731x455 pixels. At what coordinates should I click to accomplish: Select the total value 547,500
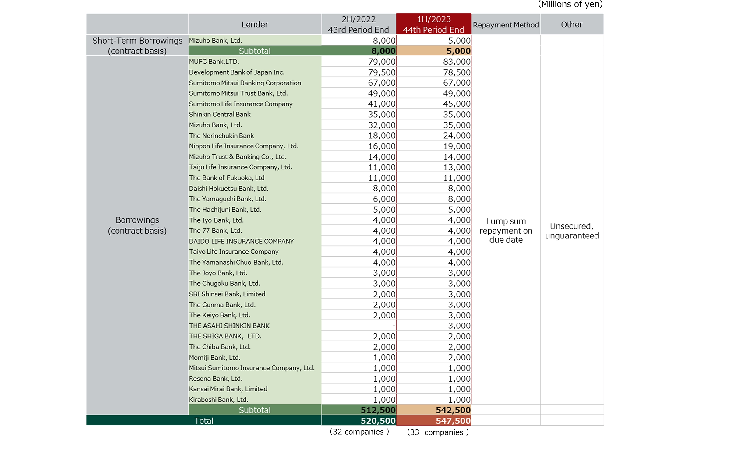pos(453,421)
